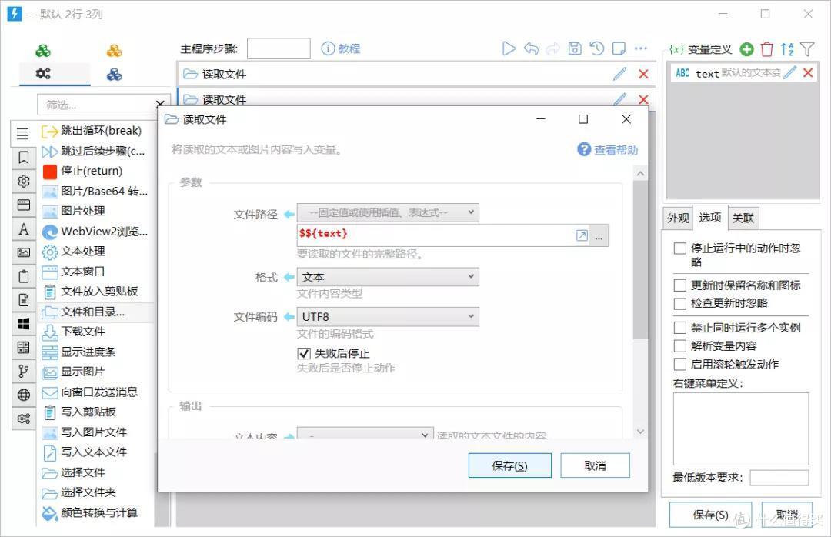Screen dimensions: 831x537
Task: Enable 启用滚轮触发动作 checkbox
Action: 680,364
